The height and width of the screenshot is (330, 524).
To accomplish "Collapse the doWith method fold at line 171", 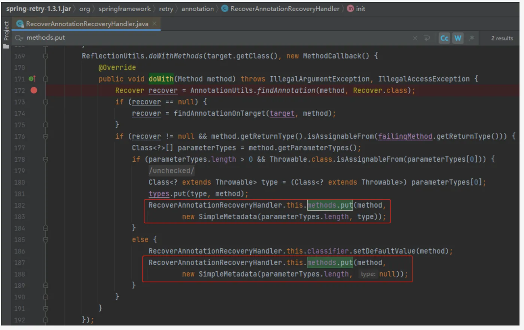I will [x=46, y=79].
